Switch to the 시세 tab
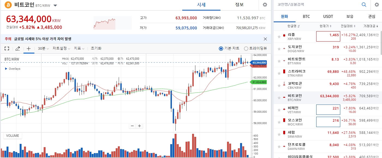Screen dimensions: 382x158 tap(201, 5)
